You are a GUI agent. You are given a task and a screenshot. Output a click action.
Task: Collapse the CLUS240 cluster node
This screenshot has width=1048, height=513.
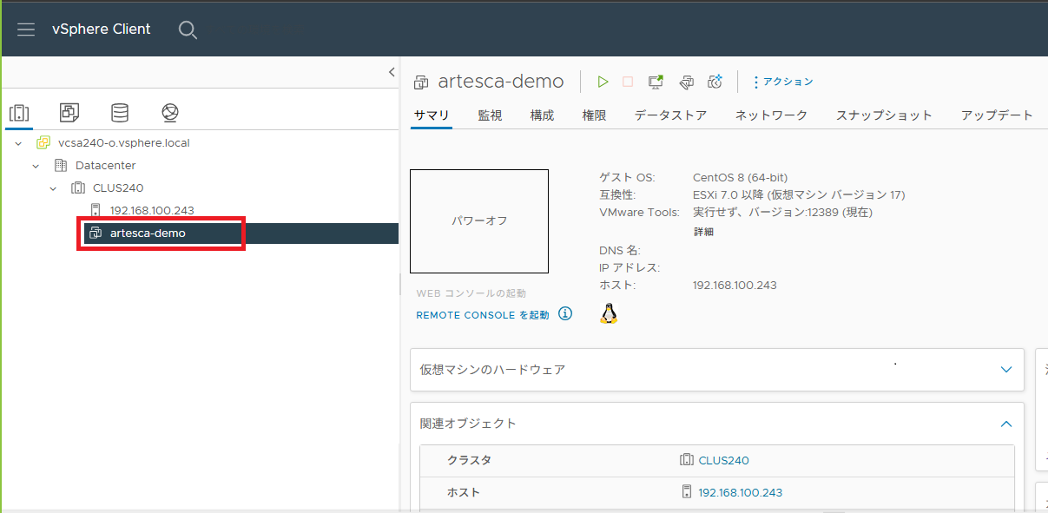[x=53, y=187]
